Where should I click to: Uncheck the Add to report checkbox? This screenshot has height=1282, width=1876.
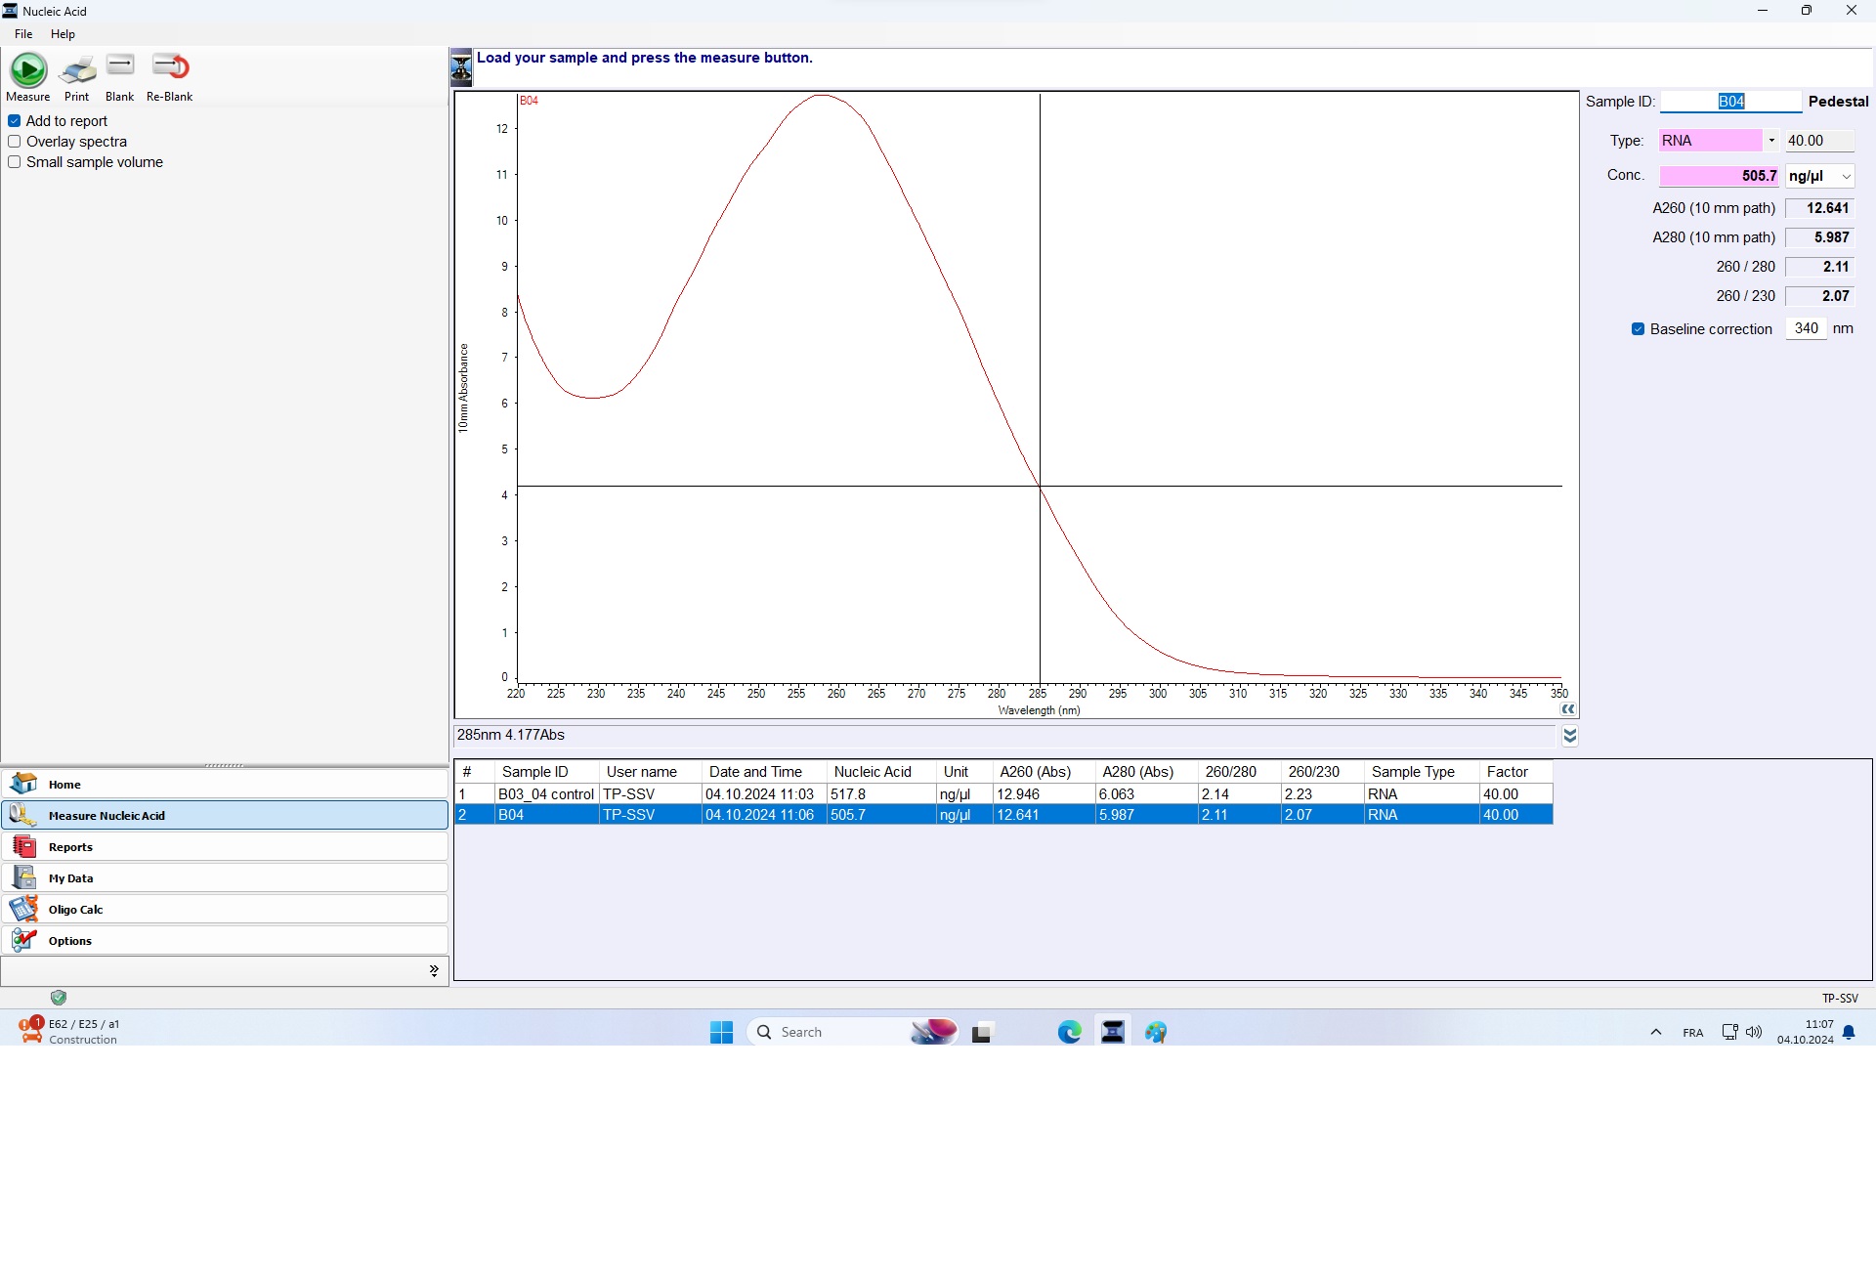[x=15, y=121]
